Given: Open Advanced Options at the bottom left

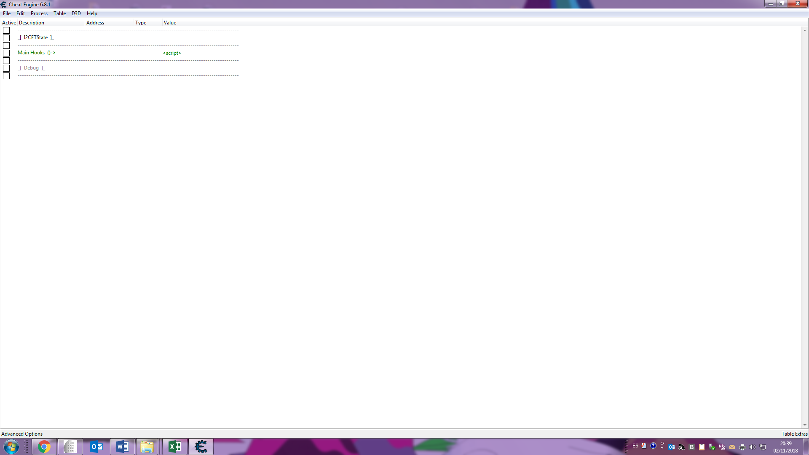Looking at the screenshot, I should click(21, 434).
